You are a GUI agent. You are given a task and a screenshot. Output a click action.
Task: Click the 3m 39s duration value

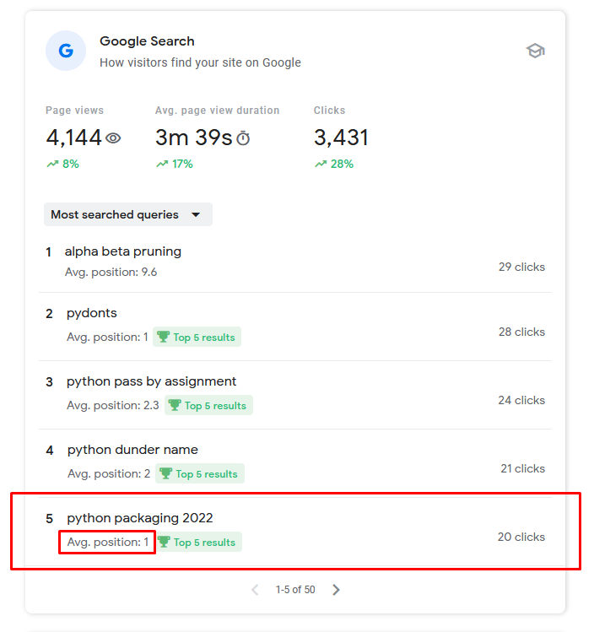[194, 138]
